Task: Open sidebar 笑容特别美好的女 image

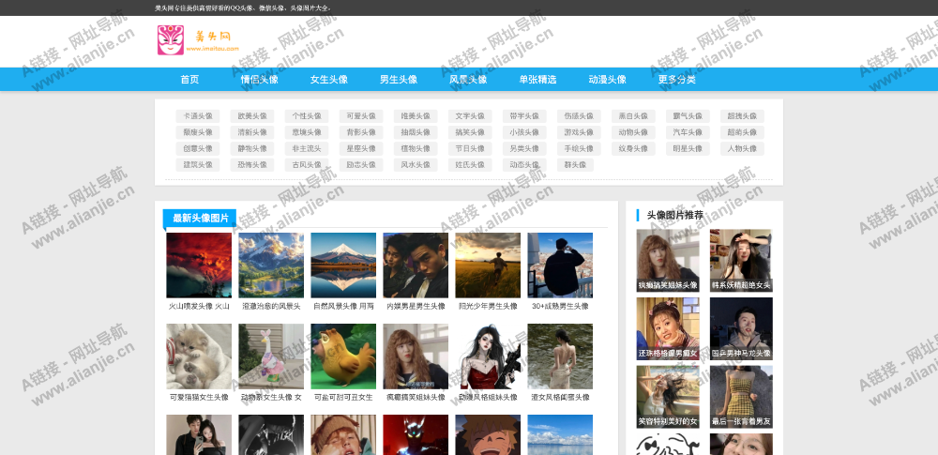Action: (x=668, y=397)
